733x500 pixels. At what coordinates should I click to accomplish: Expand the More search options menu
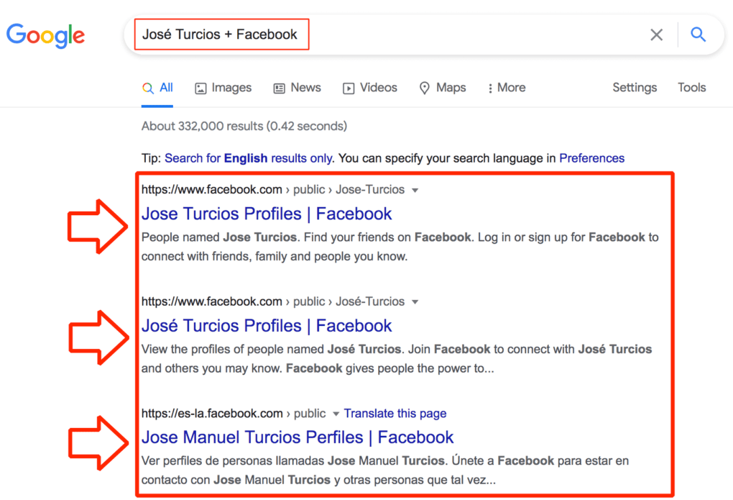click(507, 88)
